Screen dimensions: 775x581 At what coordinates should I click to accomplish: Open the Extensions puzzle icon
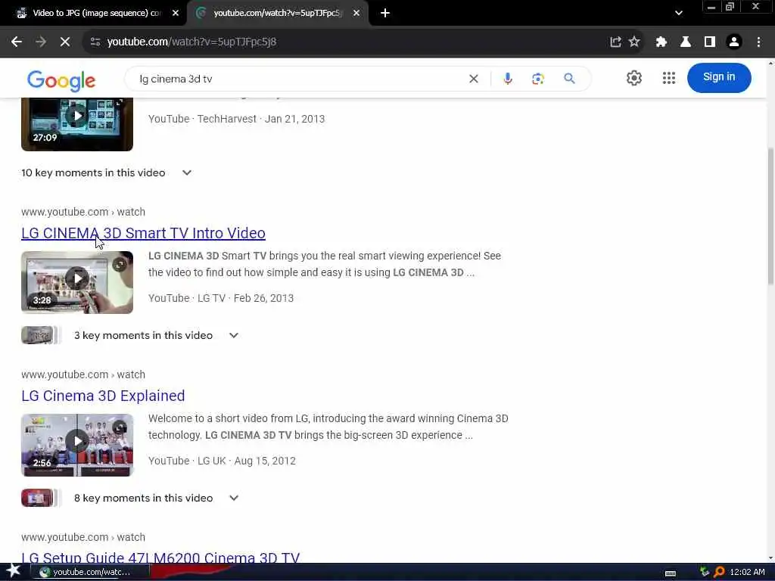click(661, 42)
